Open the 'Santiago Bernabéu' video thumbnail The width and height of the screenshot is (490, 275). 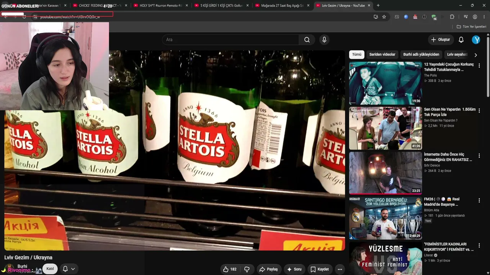click(x=385, y=218)
